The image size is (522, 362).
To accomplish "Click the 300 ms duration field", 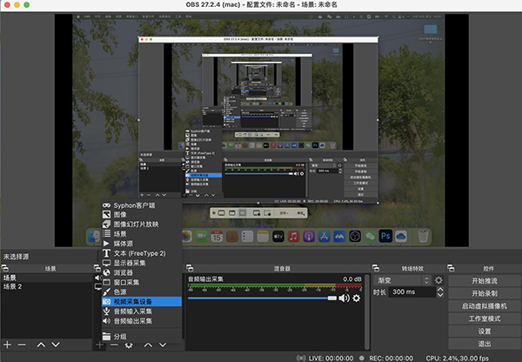I will click(x=412, y=292).
